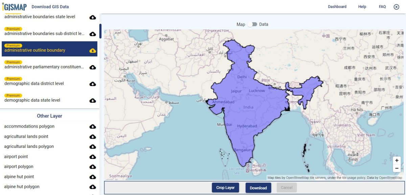406x195 pixels.
Task: Download the administrative parliamentary constituency layer
Action: 92,67
